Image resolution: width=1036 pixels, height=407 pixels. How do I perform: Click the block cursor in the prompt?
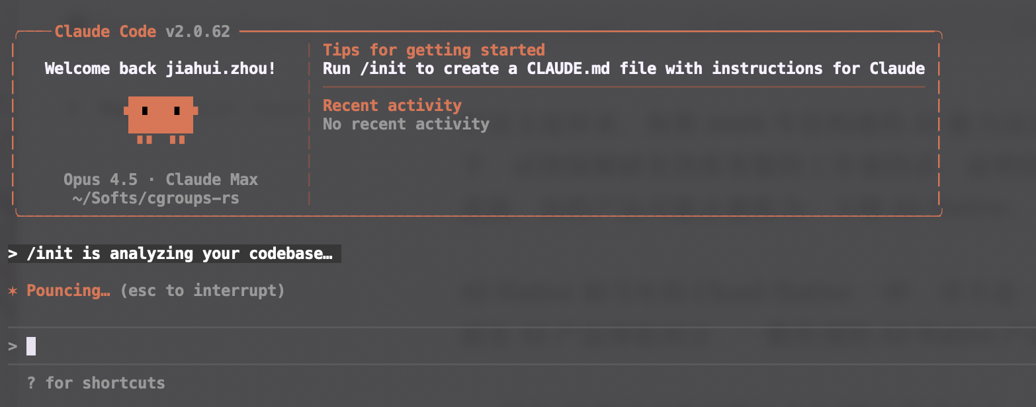coord(31,346)
